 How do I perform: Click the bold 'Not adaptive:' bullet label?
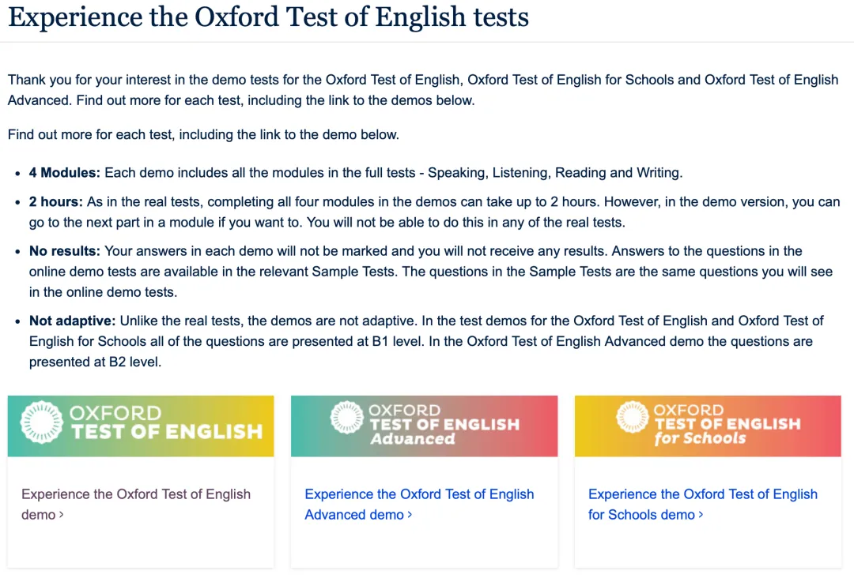click(72, 321)
